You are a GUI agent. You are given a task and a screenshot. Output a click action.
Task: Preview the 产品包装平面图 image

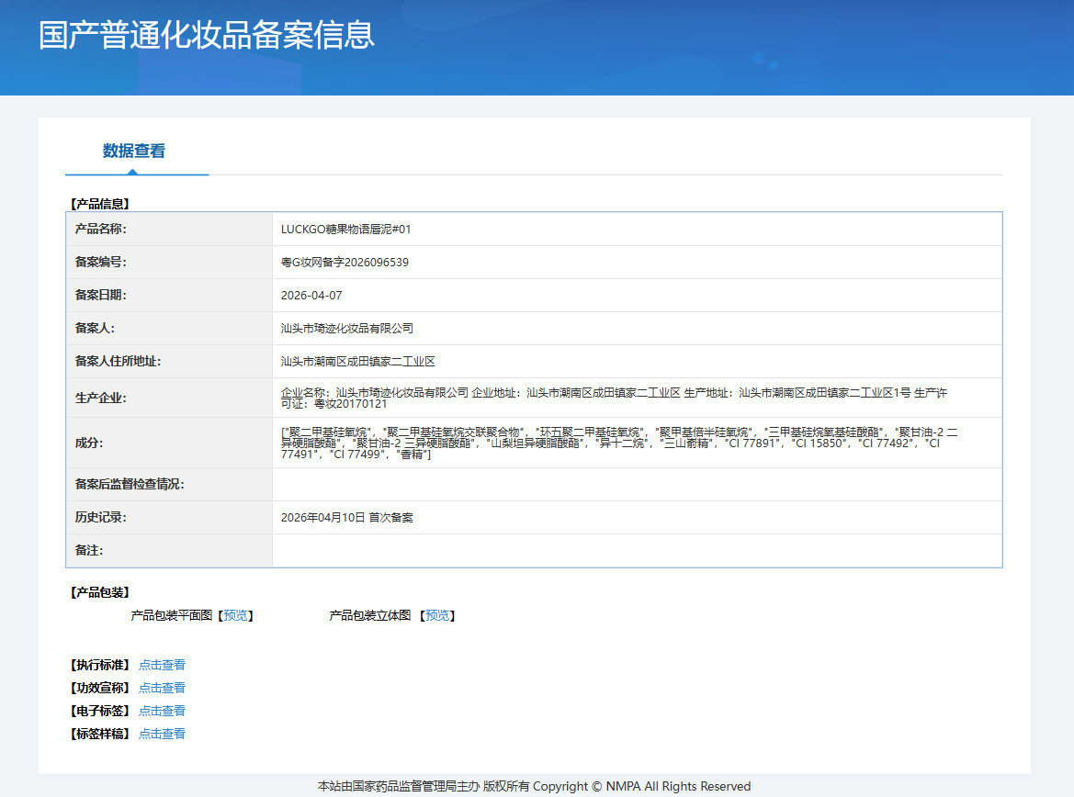tap(235, 615)
